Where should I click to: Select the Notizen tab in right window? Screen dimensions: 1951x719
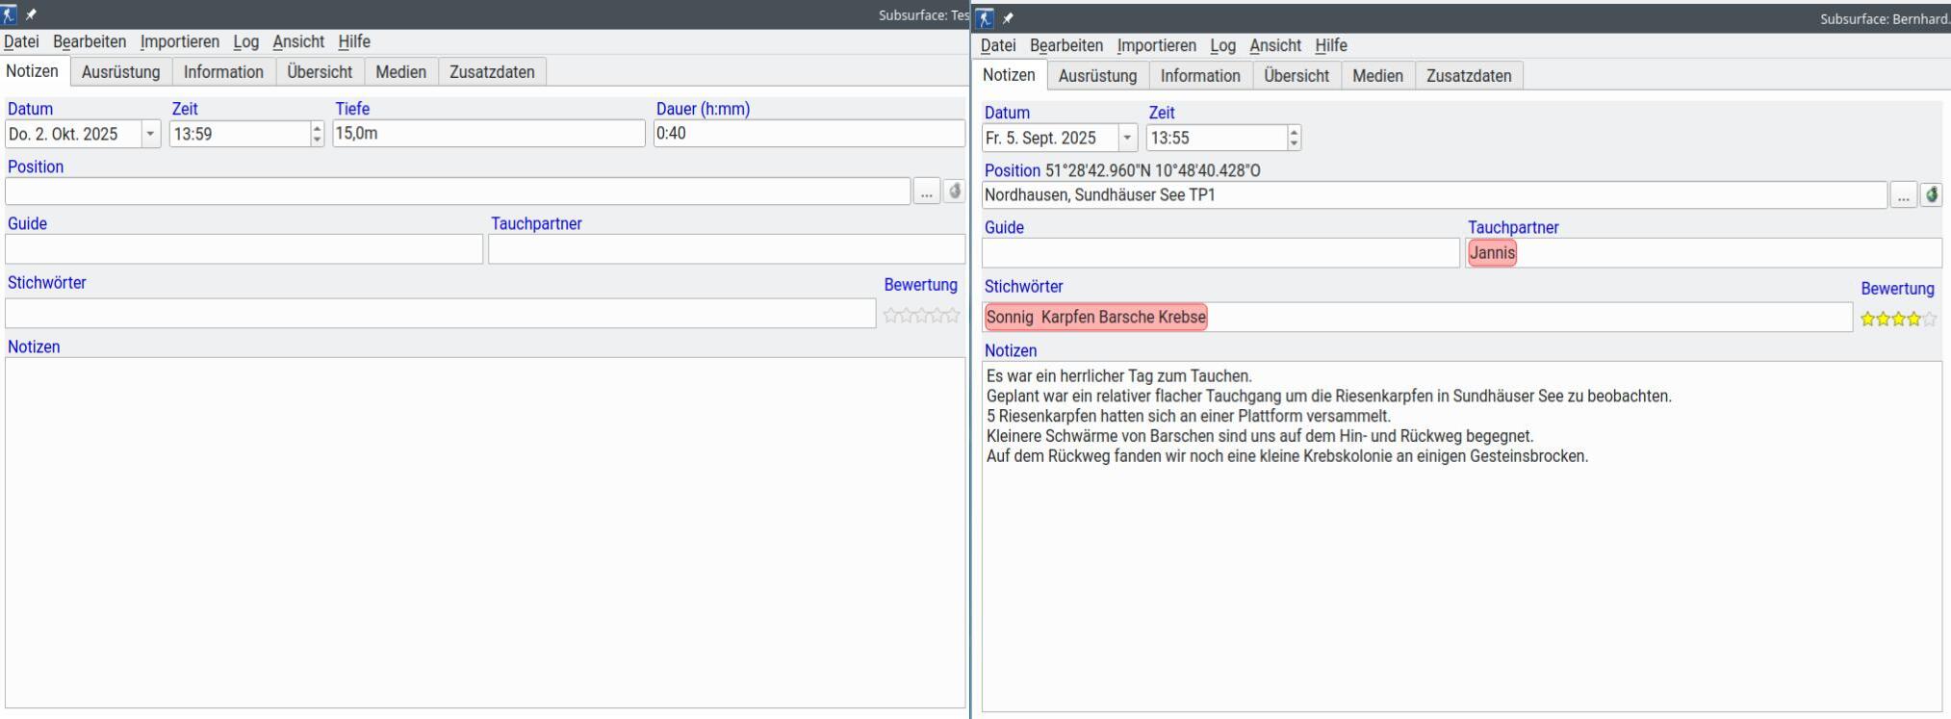(x=1010, y=75)
